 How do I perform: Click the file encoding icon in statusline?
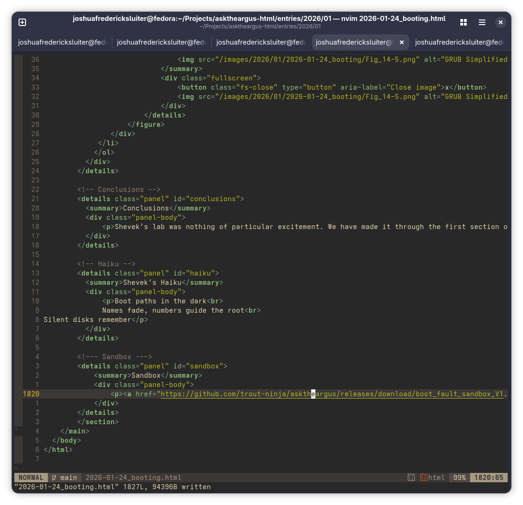(411, 478)
